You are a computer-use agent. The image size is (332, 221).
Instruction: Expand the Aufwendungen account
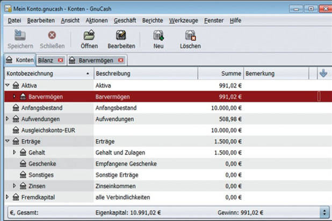point(7,119)
